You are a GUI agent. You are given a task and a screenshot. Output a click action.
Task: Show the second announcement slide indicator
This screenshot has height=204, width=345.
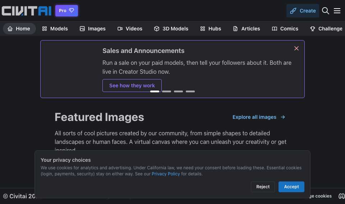click(x=166, y=91)
